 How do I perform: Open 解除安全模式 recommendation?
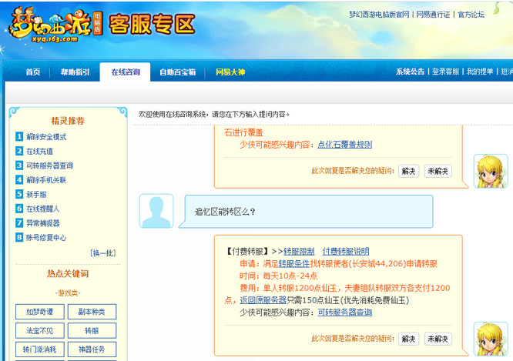pos(46,137)
